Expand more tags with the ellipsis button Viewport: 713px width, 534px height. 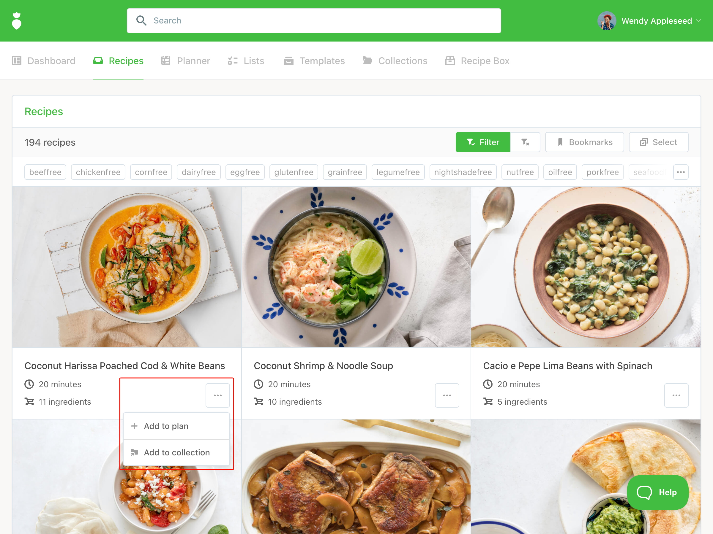pos(681,172)
